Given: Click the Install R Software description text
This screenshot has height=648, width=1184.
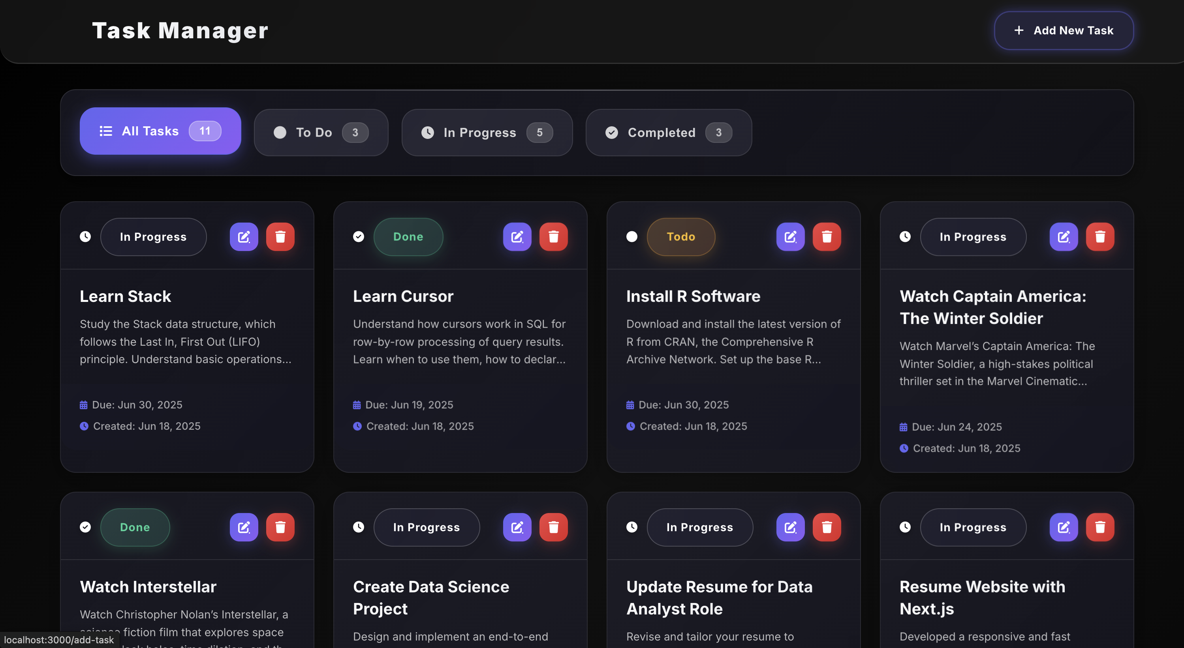Looking at the screenshot, I should (x=733, y=342).
